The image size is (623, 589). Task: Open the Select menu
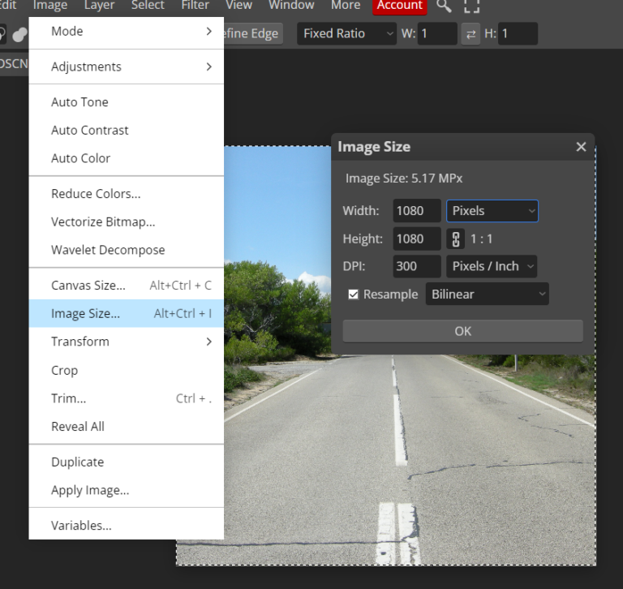tap(148, 6)
